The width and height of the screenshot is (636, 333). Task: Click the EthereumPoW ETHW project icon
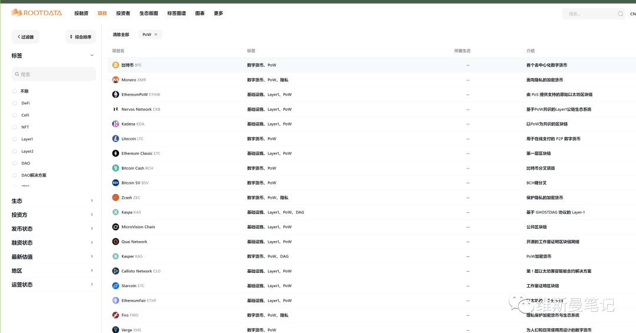pyautogui.click(x=115, y=94)
